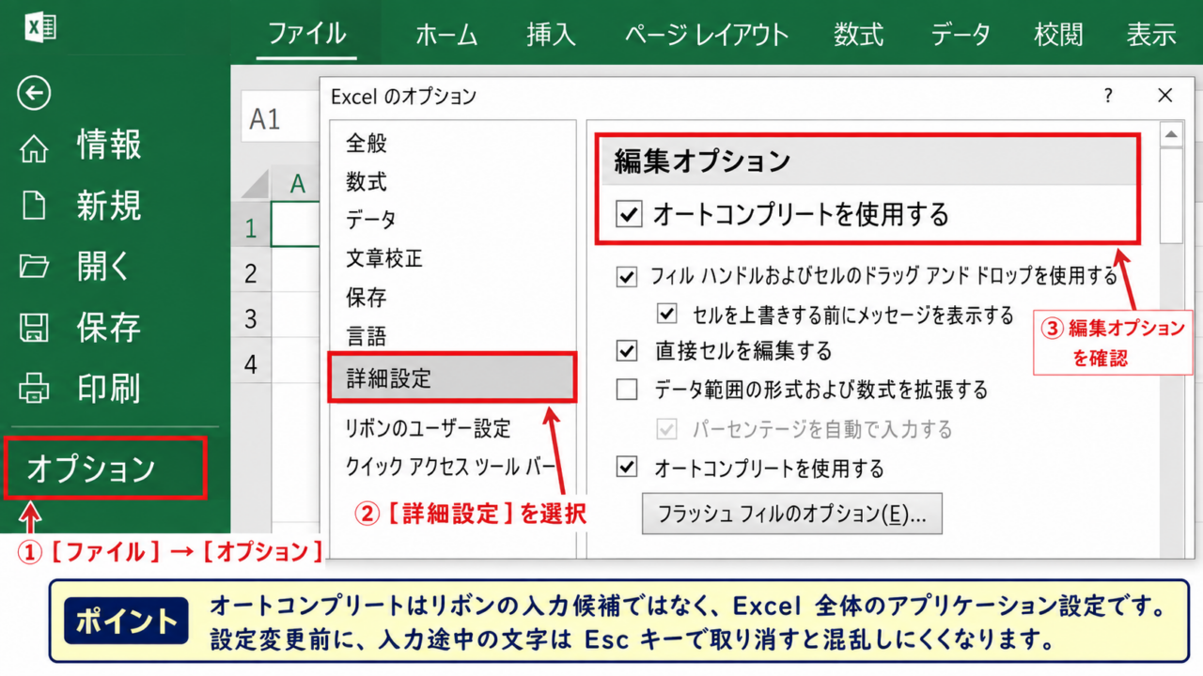Select row 2 header in worksheet
Screen dimensions: 1203x676
pyautogui.click(x=250, y=272)
